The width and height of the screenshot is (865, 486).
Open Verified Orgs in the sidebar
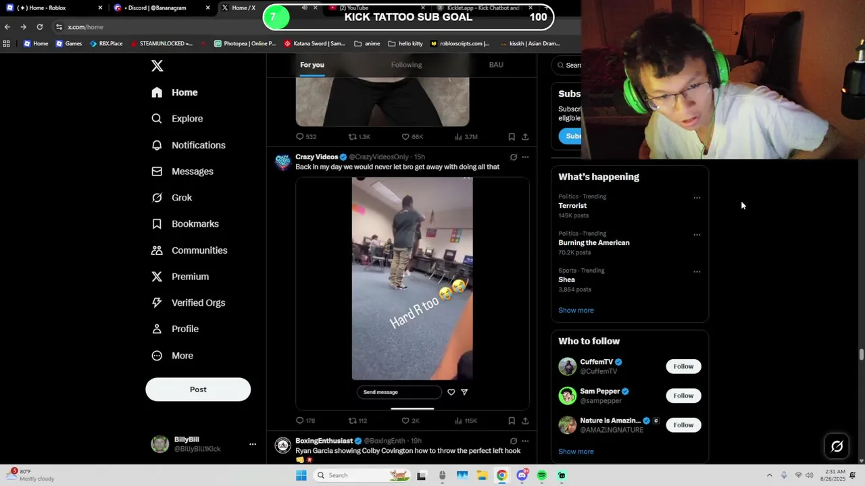189,303
